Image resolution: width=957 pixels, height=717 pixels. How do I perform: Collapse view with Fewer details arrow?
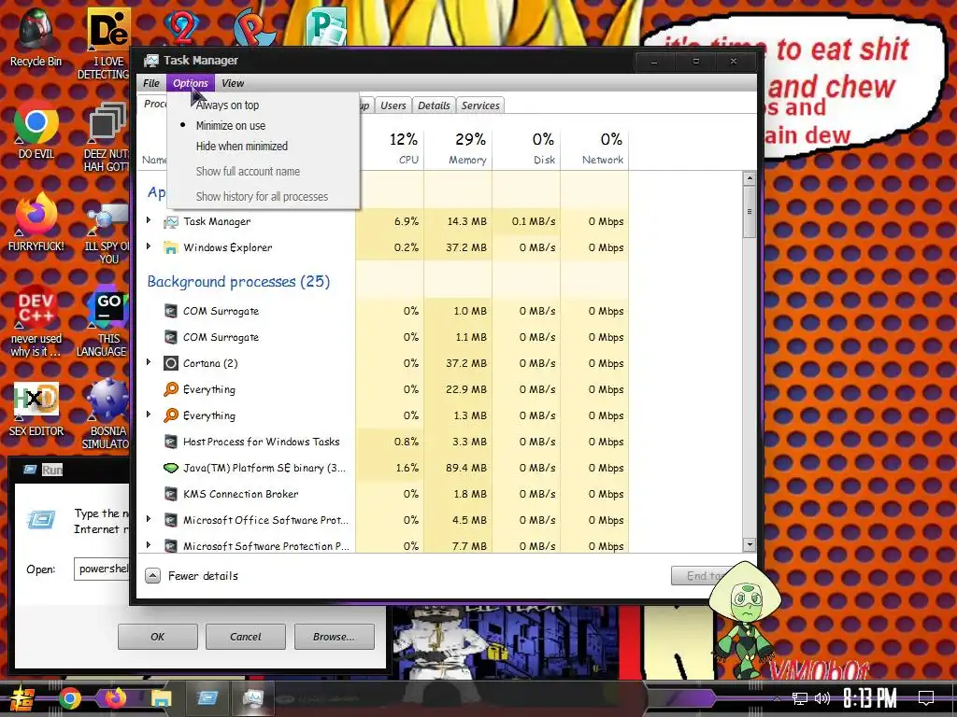pos(152,575)
